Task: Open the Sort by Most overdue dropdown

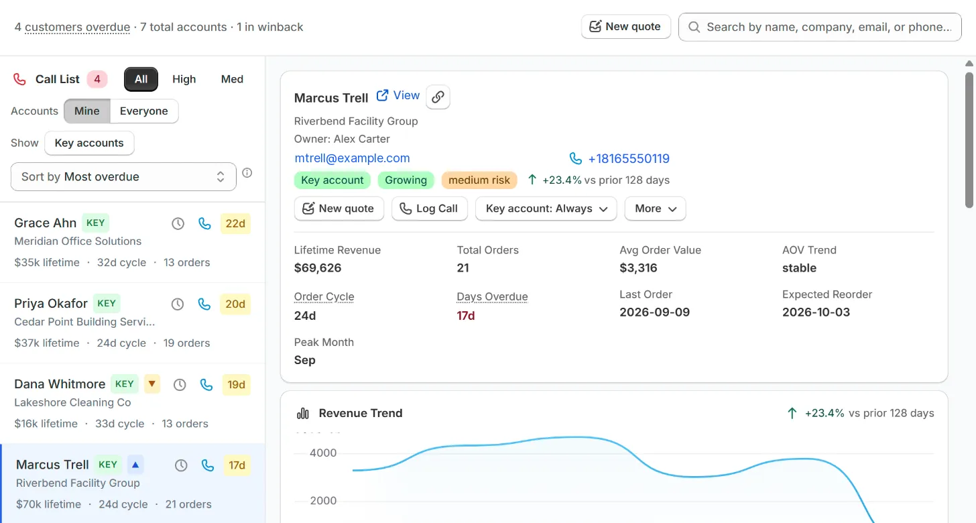Action: pos(123,177)
